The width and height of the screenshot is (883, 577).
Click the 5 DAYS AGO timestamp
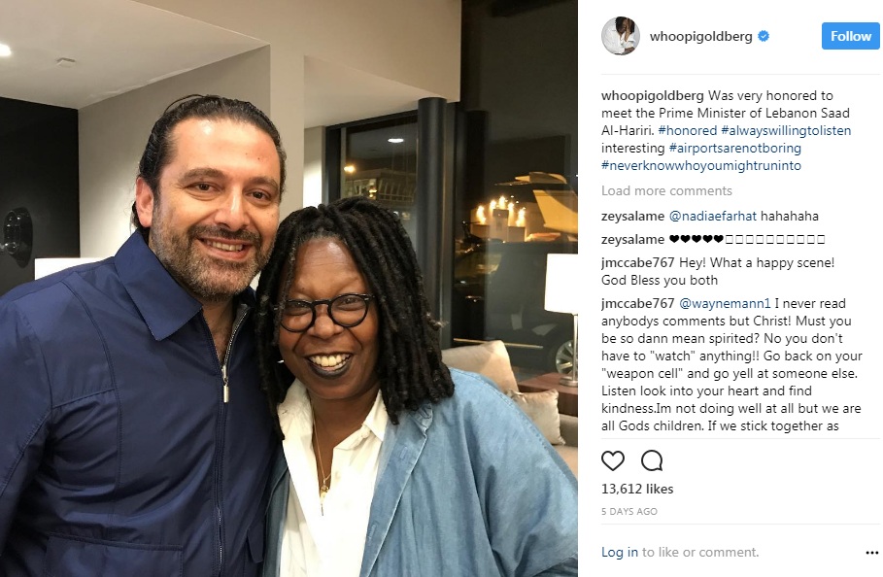click(629, 511)
